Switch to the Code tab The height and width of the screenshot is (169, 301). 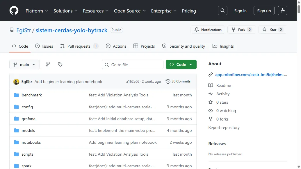click(20, 46)
